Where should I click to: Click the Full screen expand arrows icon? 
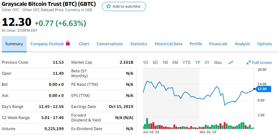pos(249,63)
